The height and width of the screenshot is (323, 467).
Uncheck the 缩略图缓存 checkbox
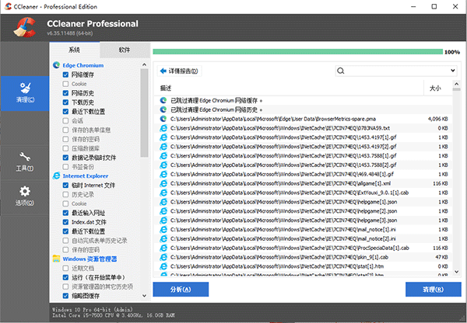click(x=65, y=296)
